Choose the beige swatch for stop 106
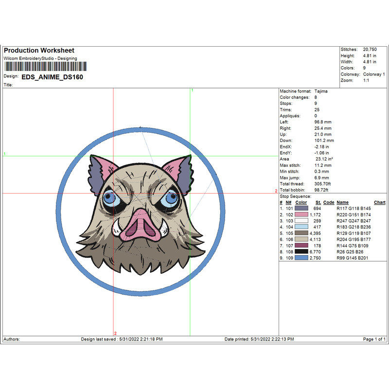Image resolution: width=389 pixels, height=389 pixels. click(x=301, y=239)
